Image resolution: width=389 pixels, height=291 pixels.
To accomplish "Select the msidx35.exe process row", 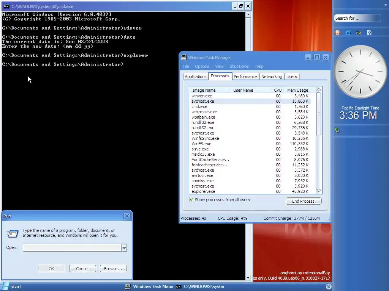I will pos(250,154).
